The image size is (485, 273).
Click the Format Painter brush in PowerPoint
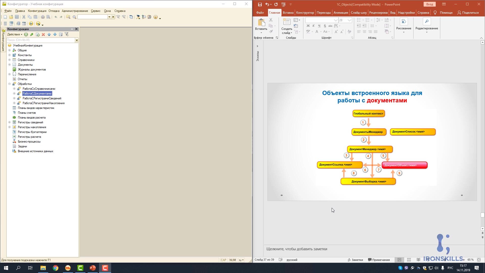271,32
